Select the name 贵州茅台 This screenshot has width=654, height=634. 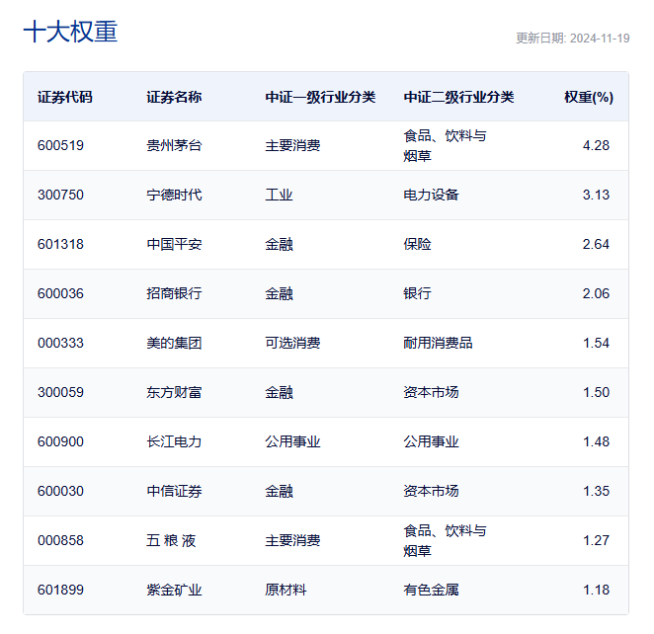[174, 145]
